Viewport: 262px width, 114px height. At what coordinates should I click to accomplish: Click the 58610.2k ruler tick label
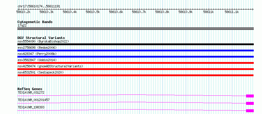click(x=23, y=12)
